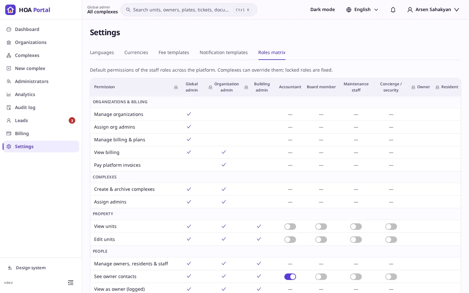Click the Audit log icon
The image size is (469, 293).
click(9, 107)
